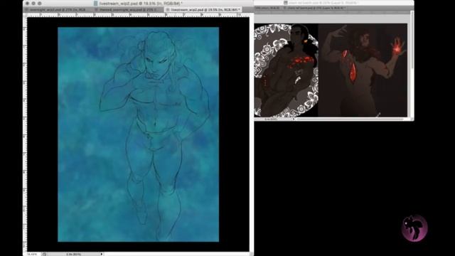Viewport: 455px width, 256px height.
Task: Switch to the livestream_wip2.psd document tab
Action: tap(203, 9)
